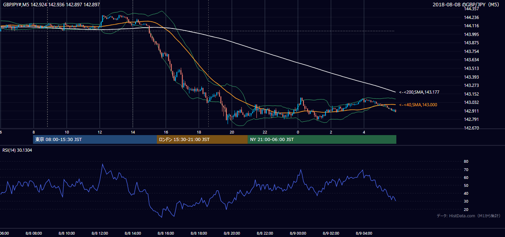This screenshot has height=237, width=505.
Task: Select the Tokyo 08:00-15:30 JST session bar
Action: tap(95, 139)
